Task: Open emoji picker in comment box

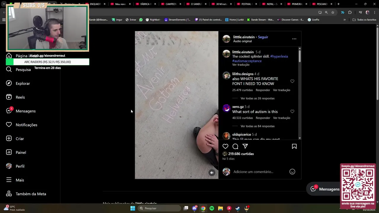Action: tap(292, 172)
